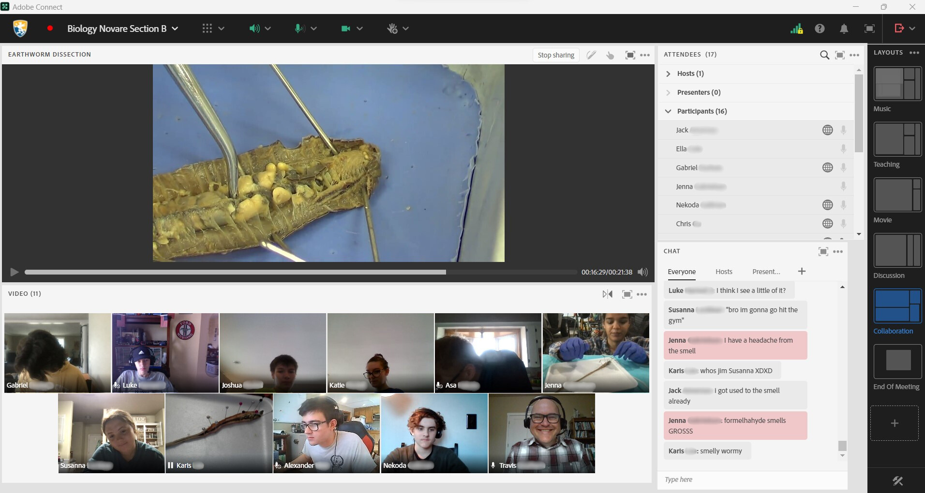925x493 pixels.
Task: Switch to the Discussion layout
Action: pos(897,250)
